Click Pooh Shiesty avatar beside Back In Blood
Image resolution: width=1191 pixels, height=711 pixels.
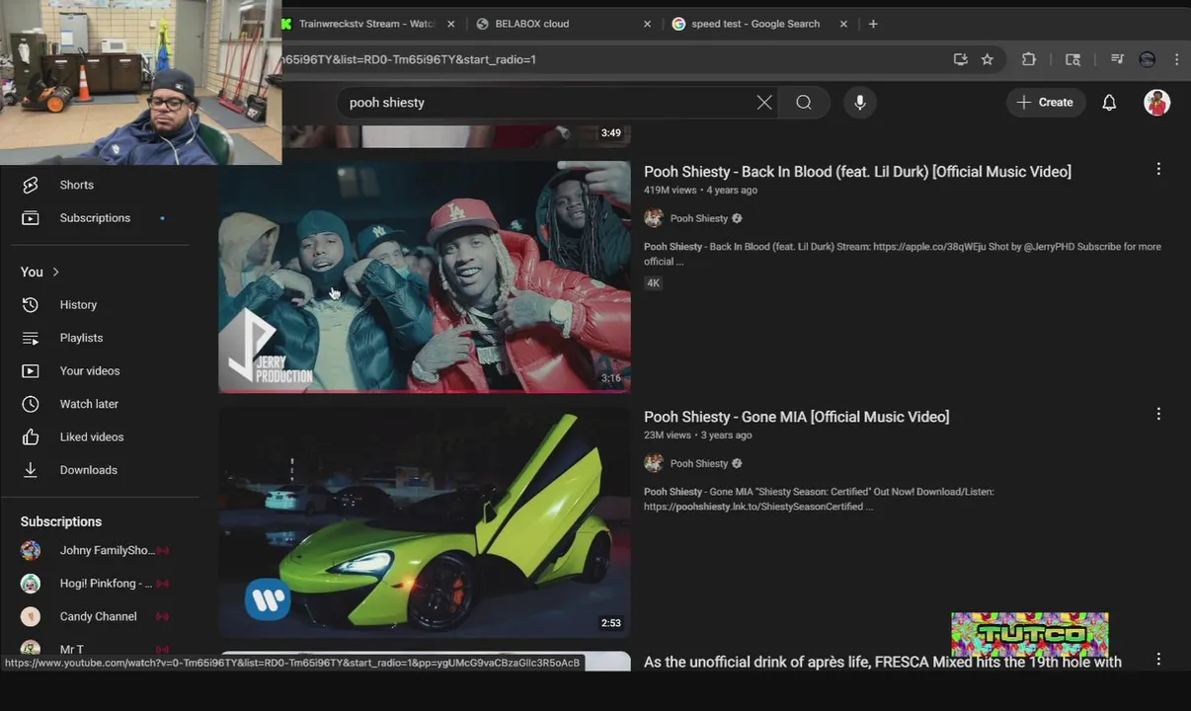[x=654, y=218]
